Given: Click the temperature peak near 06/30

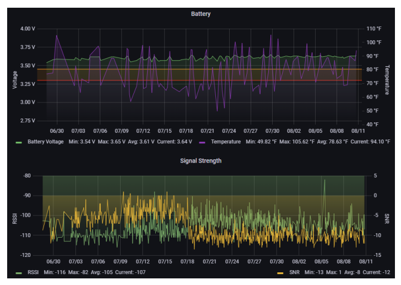Looking at the screenshot, I should [x=57, y=36].
